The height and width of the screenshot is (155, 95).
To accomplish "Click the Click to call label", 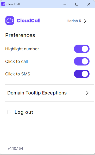I will click(x=17, y=61).
